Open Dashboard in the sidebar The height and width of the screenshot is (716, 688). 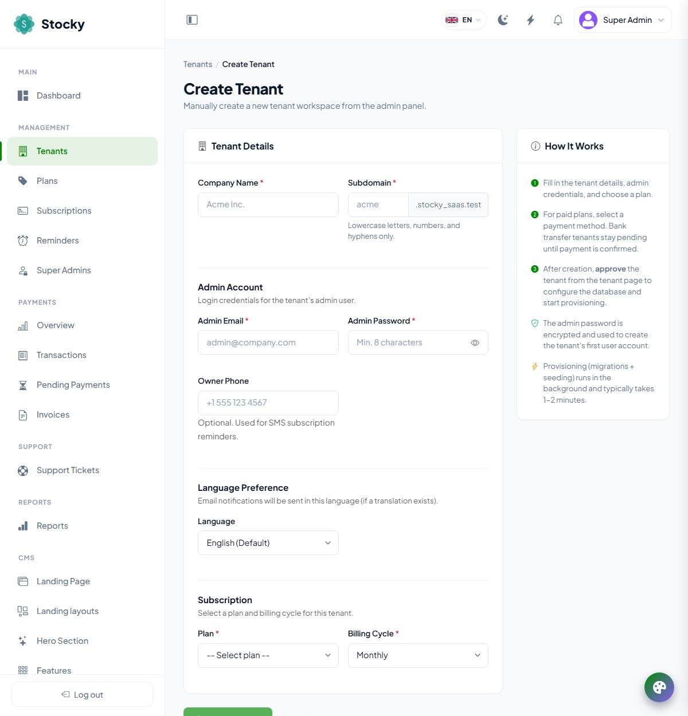click(x=82, y=96)
